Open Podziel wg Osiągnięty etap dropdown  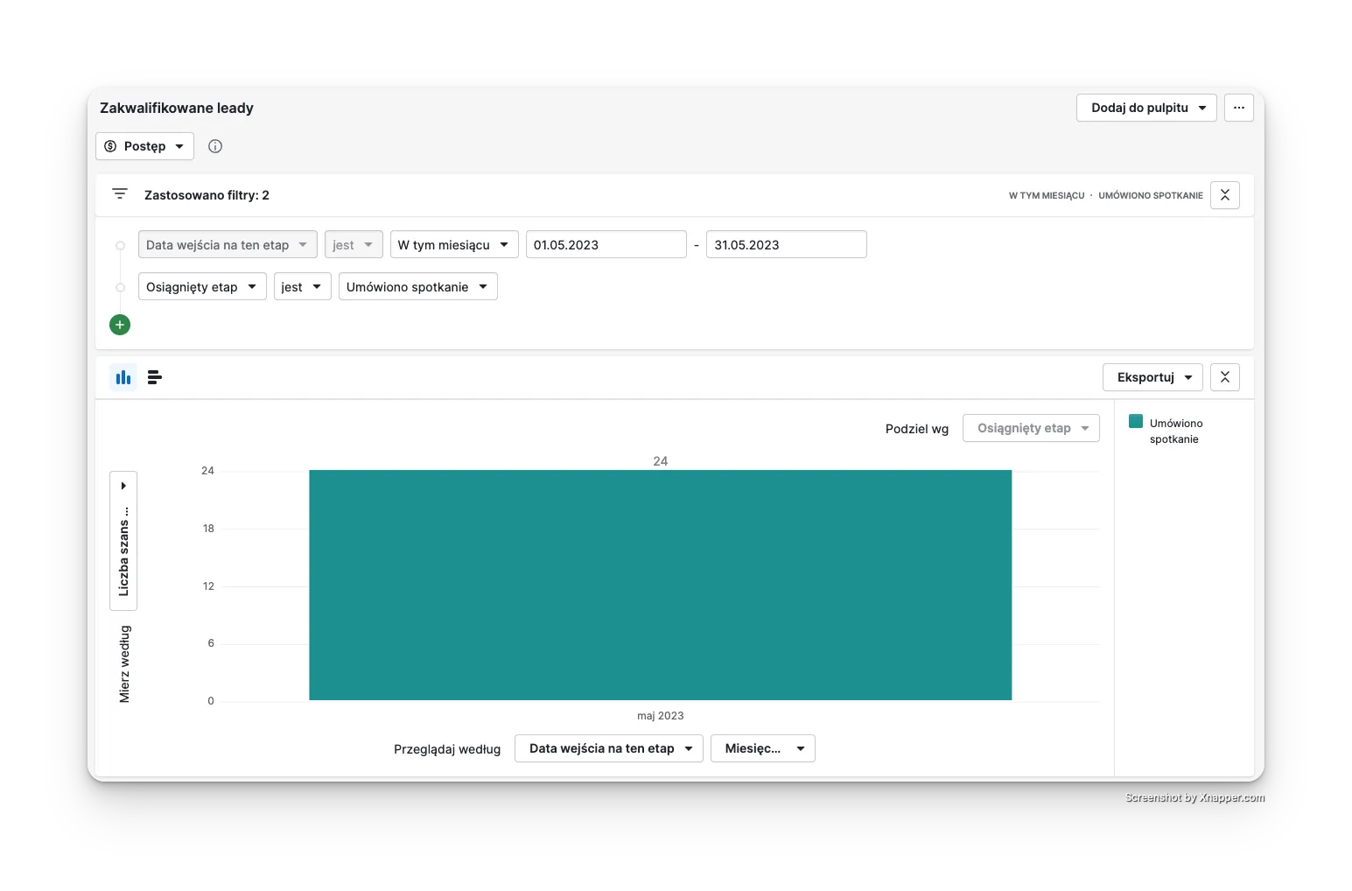point(1031,428)
